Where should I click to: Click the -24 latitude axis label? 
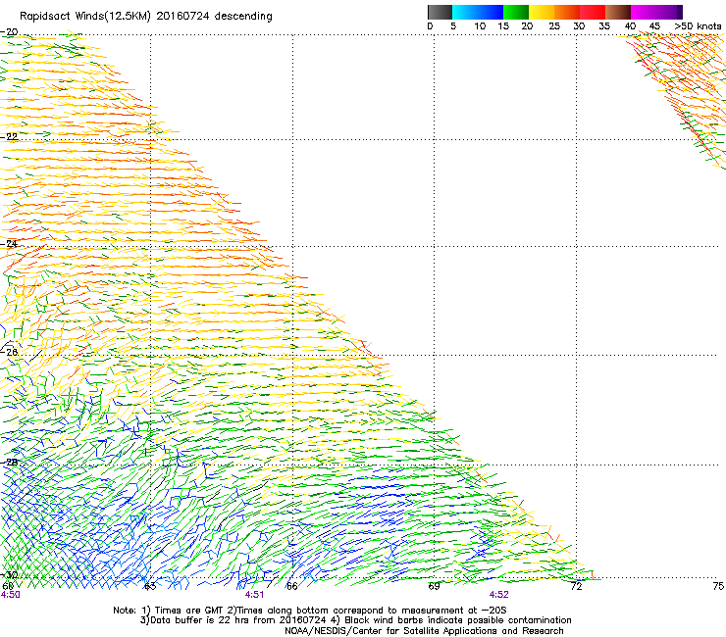9,243
